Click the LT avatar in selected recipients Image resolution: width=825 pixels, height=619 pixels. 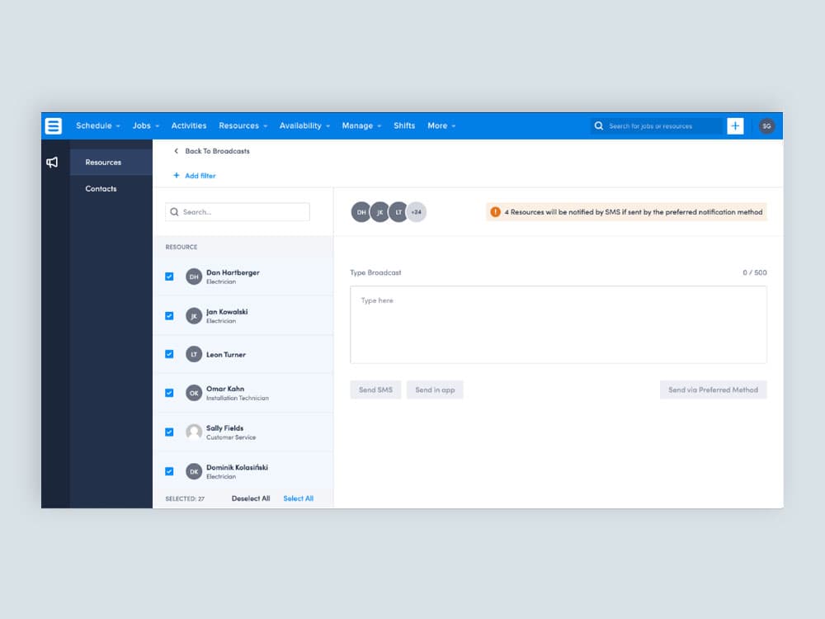click(x=398, y=212)
